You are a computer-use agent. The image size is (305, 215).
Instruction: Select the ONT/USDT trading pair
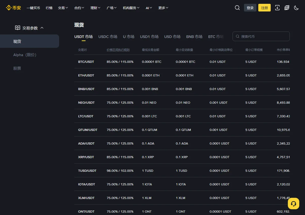(x=86, y=212)
